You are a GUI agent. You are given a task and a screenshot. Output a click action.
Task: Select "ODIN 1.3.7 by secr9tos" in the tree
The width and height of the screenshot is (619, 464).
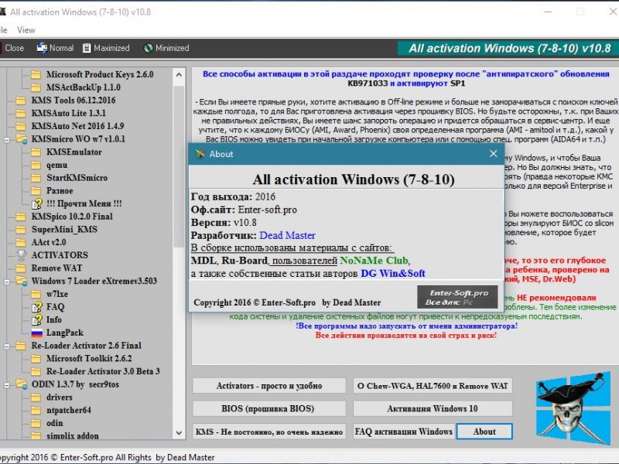(x=75, y=384)
